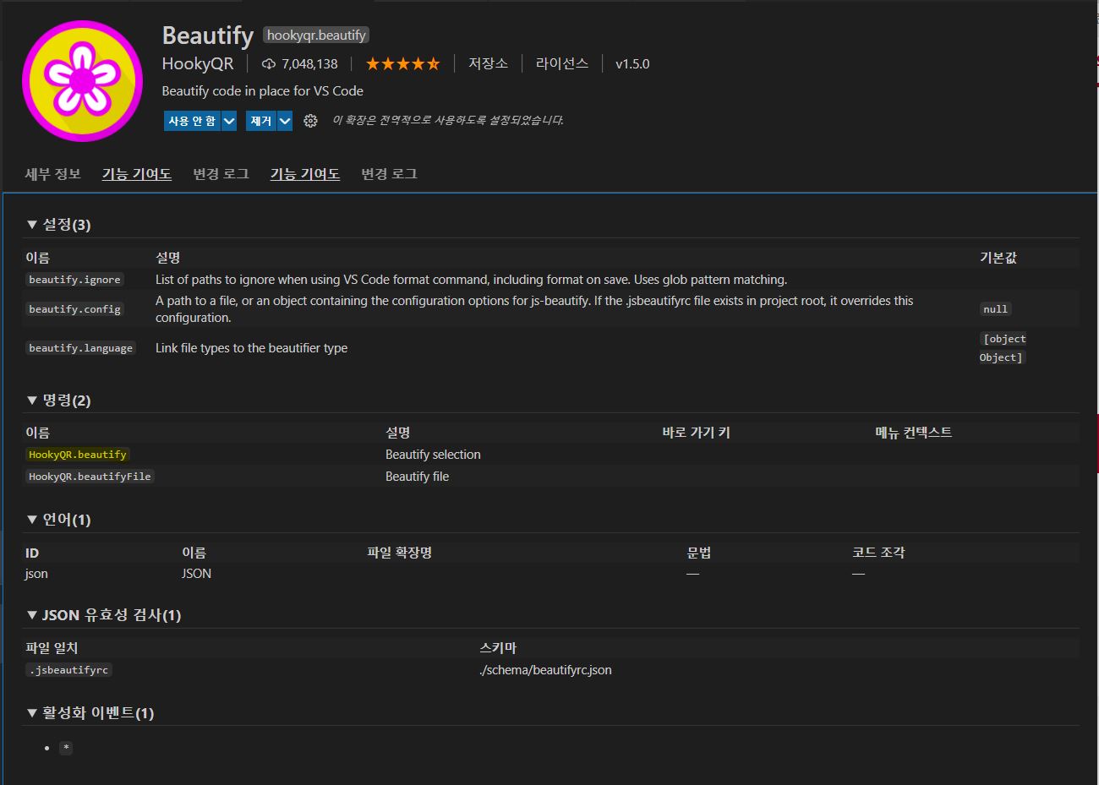Click the five-star rating
This screenshot has width=1099, height=785.
click(x=402, y=63)
